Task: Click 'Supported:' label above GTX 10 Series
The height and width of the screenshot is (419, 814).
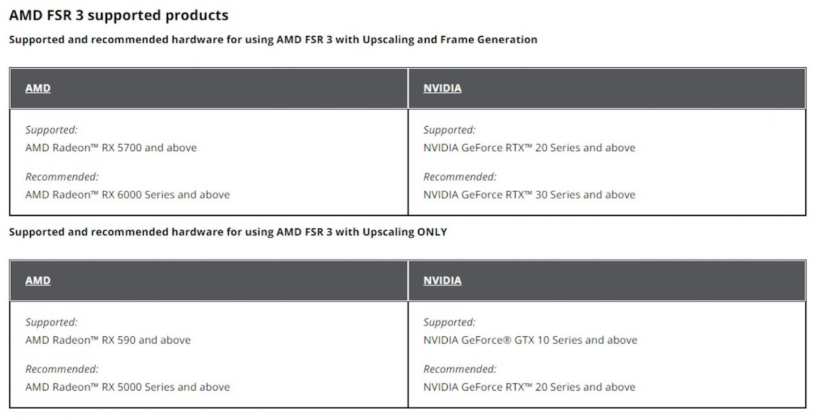Action: pyautogui.click(x=450, y=322)
